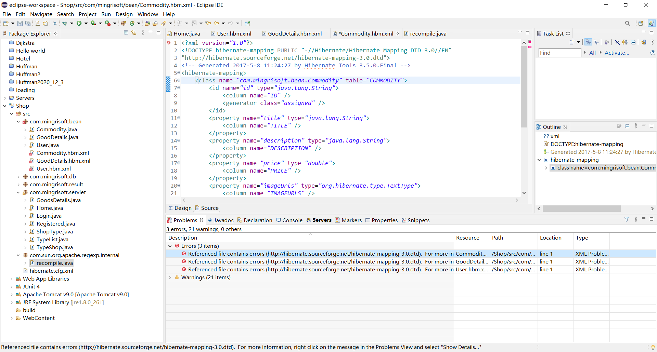Click the Open Type toolbar icon
This screenshot has width=657, height=352.
pyautogui.click(x=147, y=23)
